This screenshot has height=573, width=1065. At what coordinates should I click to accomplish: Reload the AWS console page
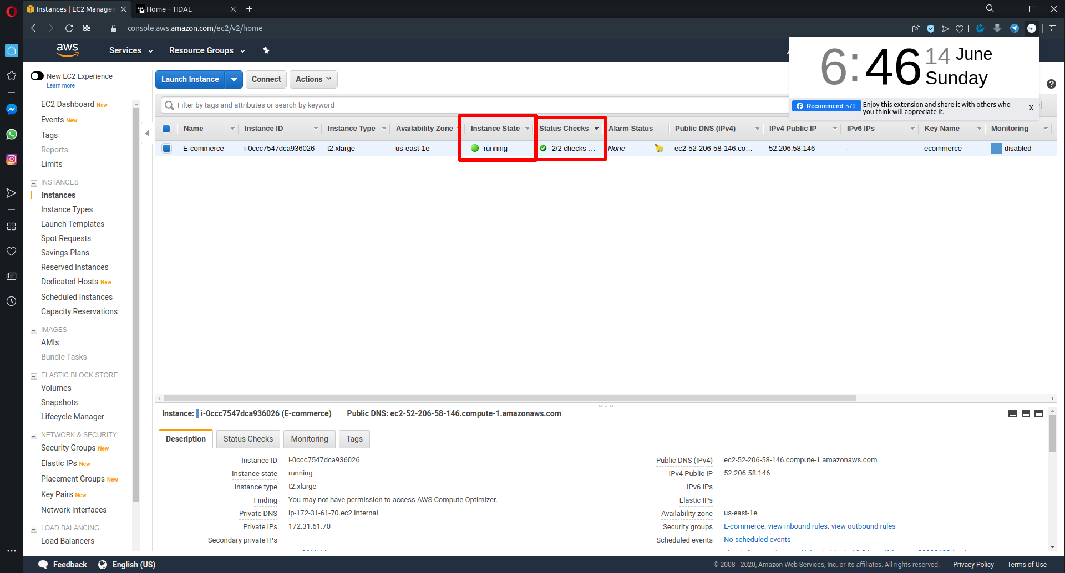point(69,28)
